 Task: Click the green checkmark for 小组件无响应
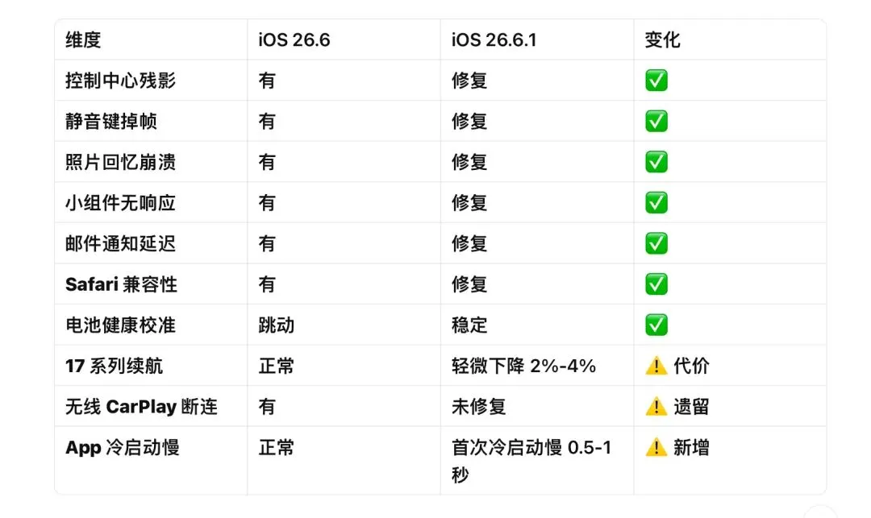(656, 202)
